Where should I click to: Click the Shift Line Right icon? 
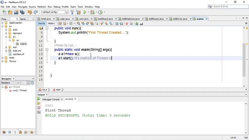[121, 23]
